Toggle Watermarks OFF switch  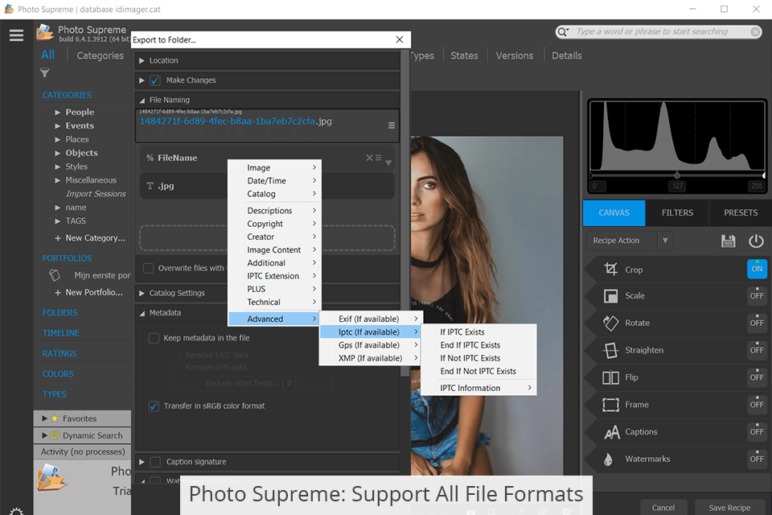pyautogui.click(x=757, y=459)
